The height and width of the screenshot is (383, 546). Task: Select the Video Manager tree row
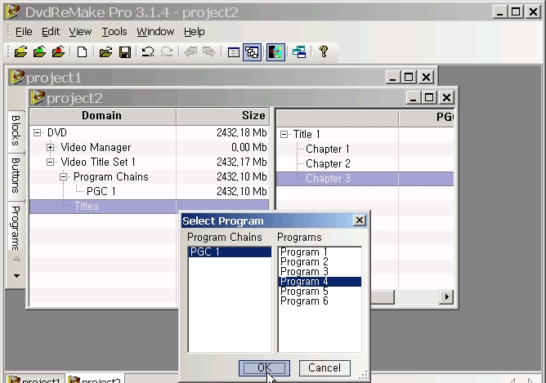click(x=150, y=148)
